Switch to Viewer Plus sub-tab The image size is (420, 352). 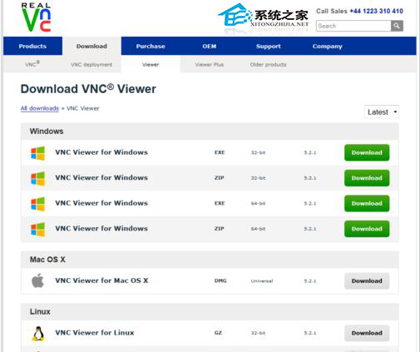tap(210, 64)
